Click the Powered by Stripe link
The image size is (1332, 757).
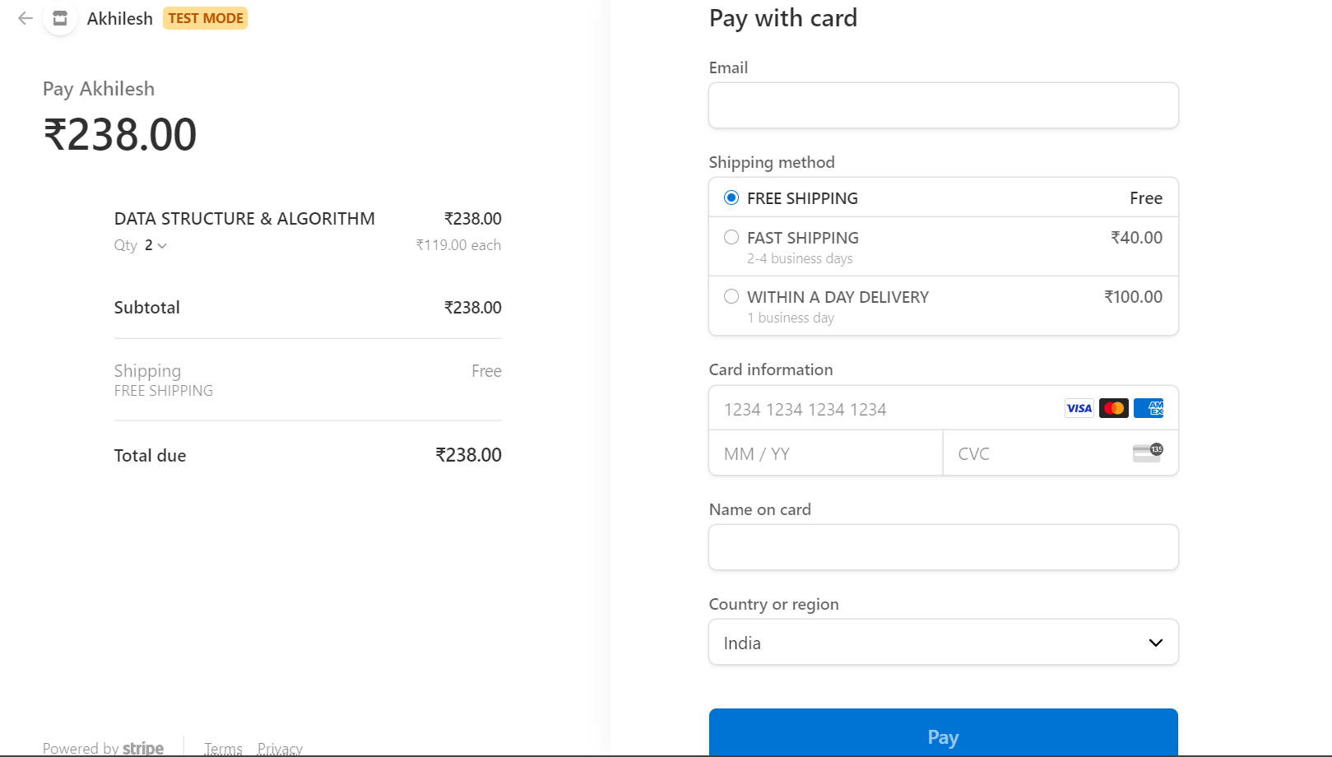[103, 747]
